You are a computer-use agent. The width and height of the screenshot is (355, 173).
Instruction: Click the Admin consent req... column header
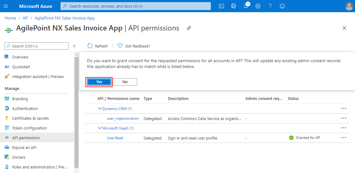(264, 99)
